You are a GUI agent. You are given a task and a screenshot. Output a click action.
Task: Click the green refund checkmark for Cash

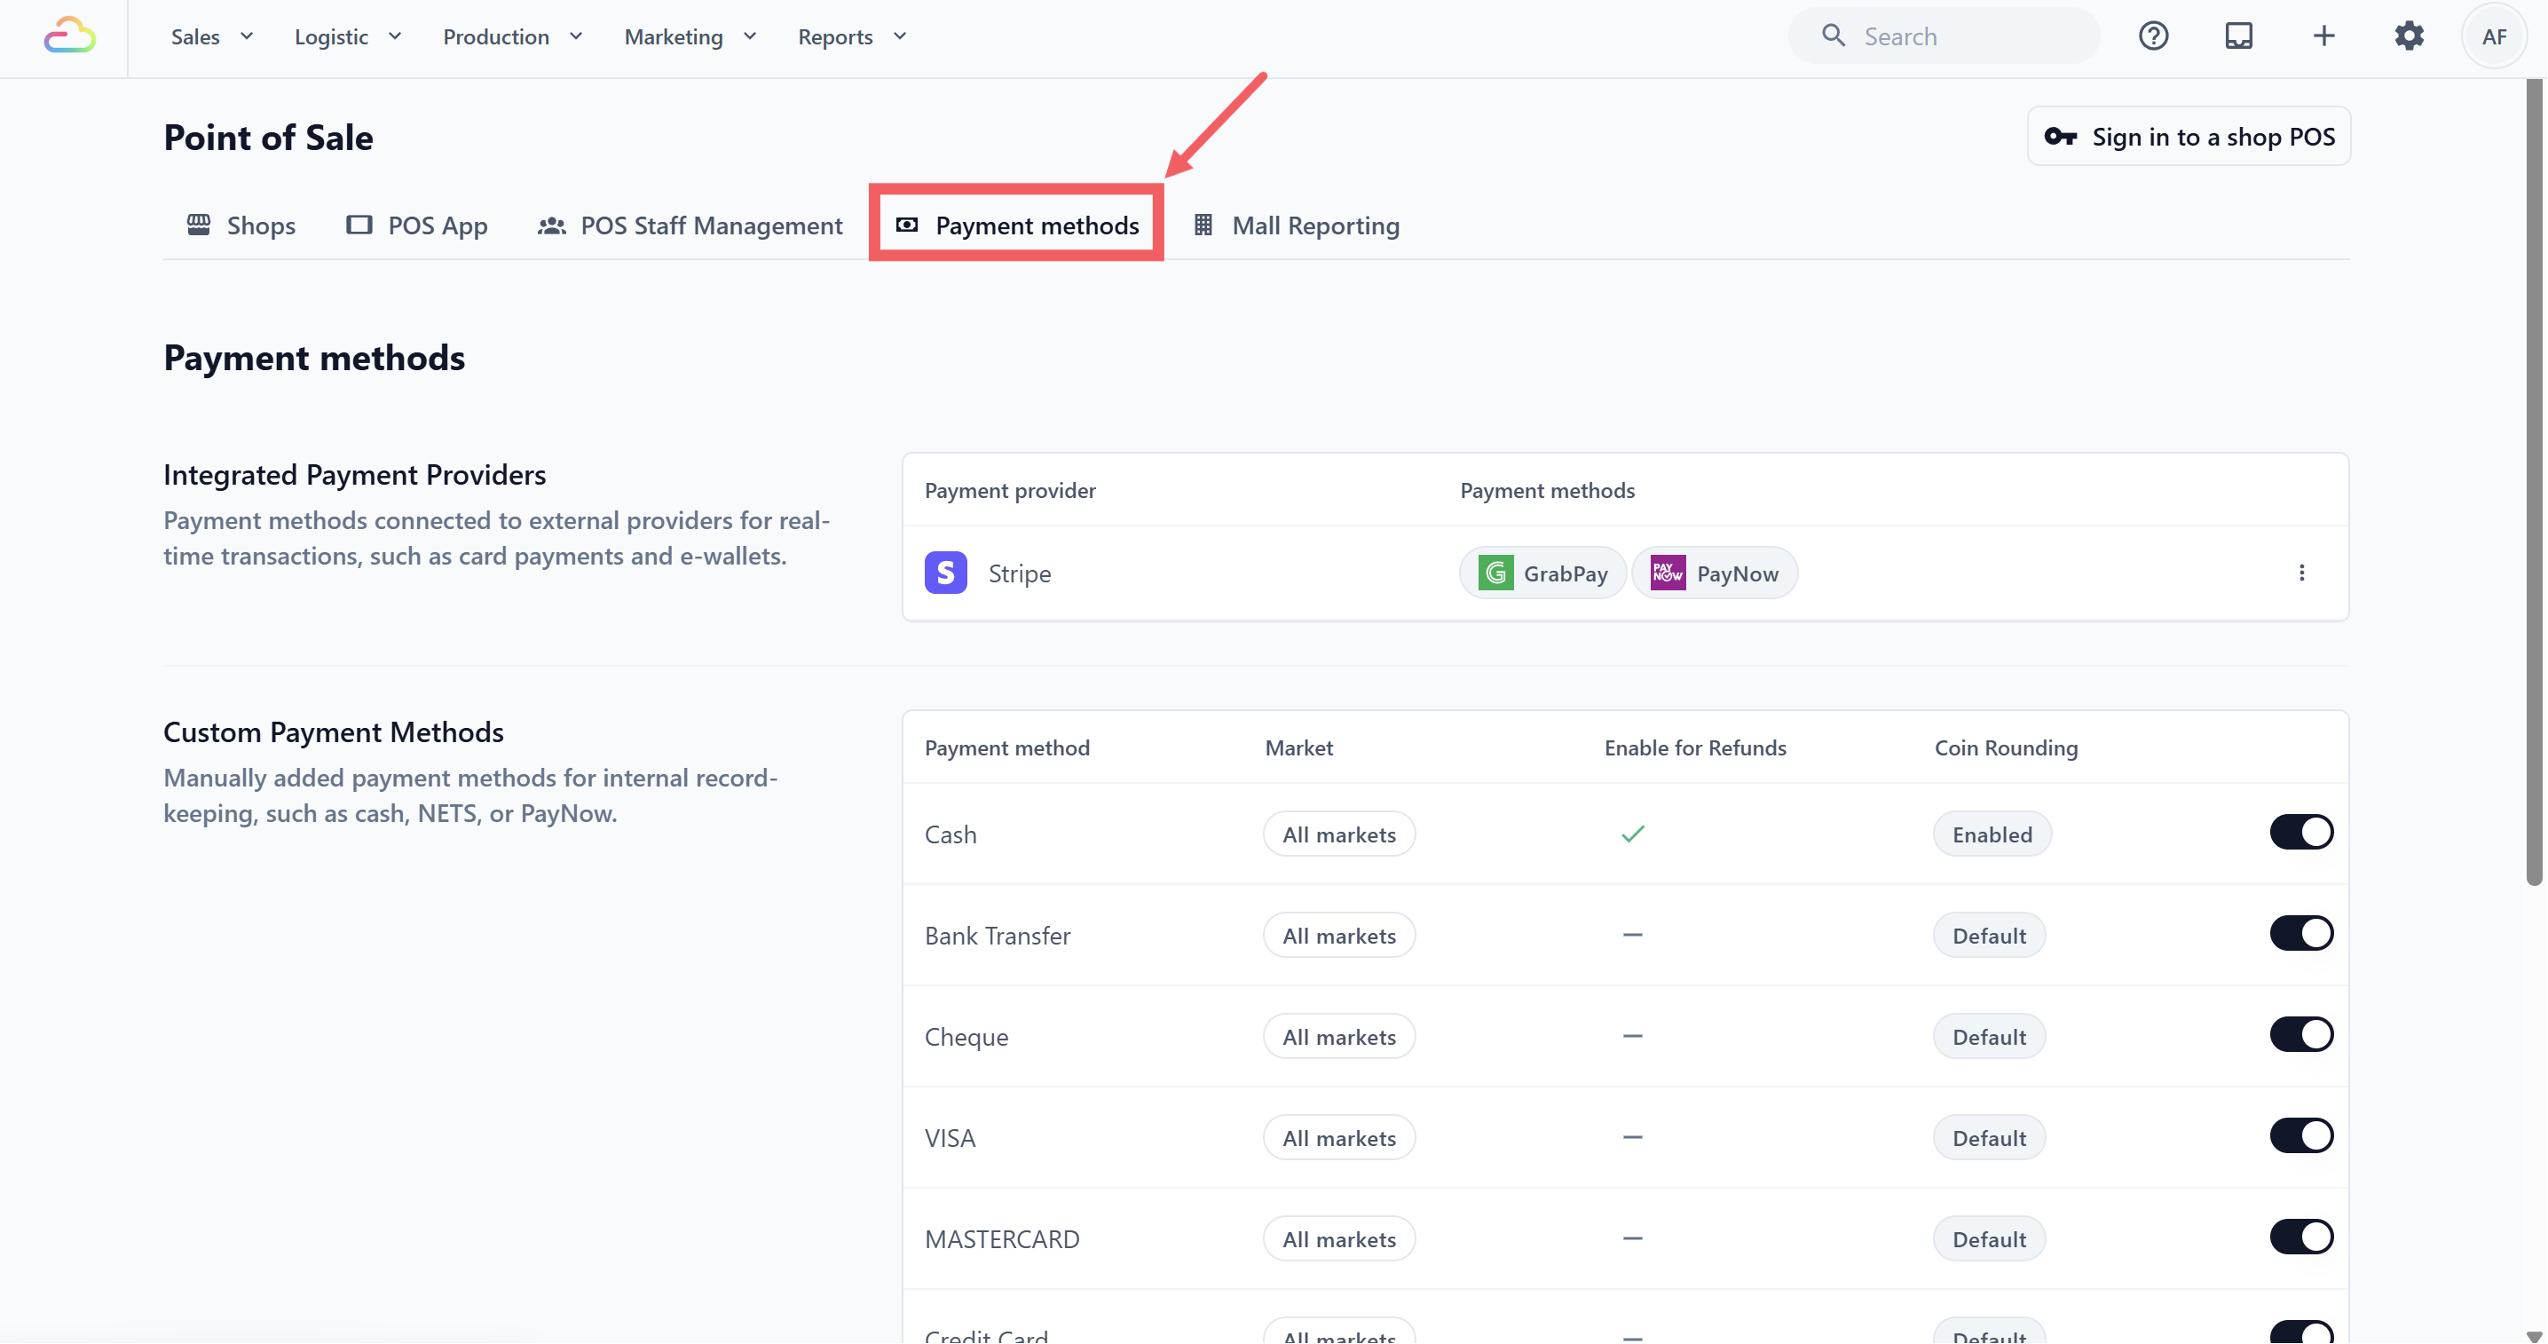pyautogui.click(x=1632, y=834)
